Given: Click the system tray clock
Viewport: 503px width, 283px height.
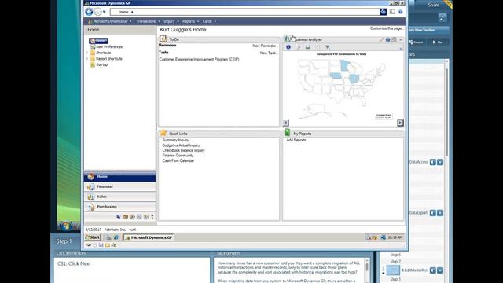Looking at the screenshot, I should click(x=395, y=237).
